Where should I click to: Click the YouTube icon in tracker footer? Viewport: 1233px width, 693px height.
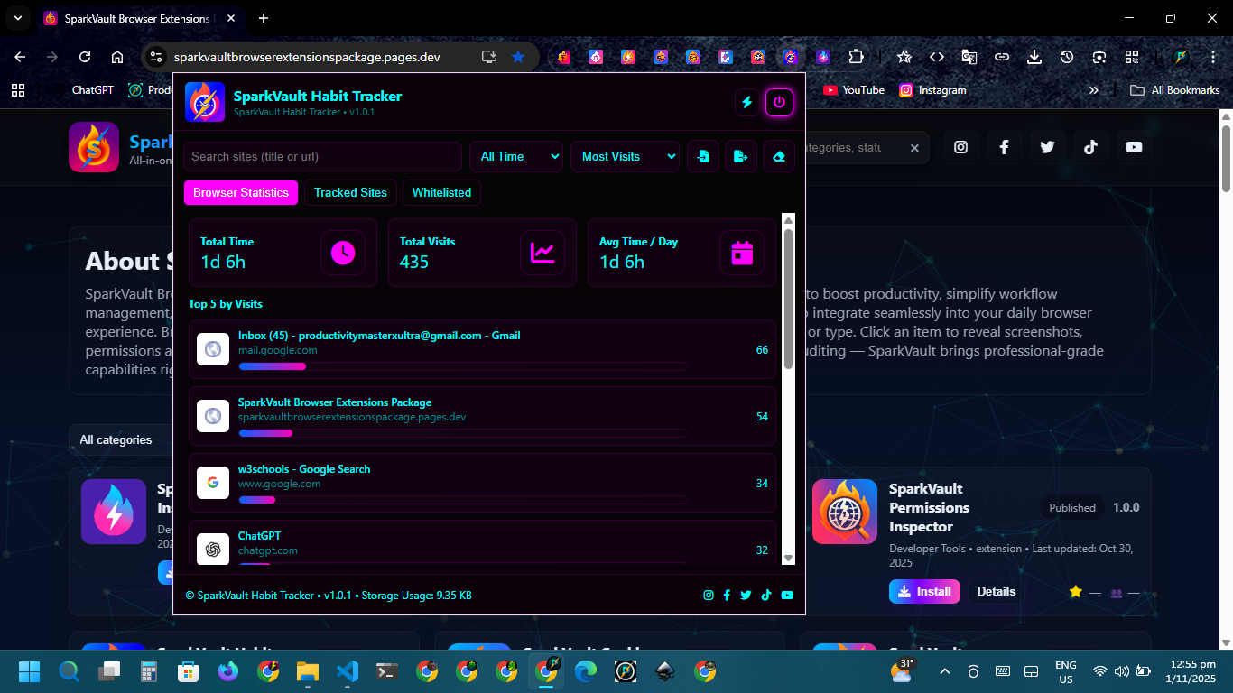click(787, 596)
